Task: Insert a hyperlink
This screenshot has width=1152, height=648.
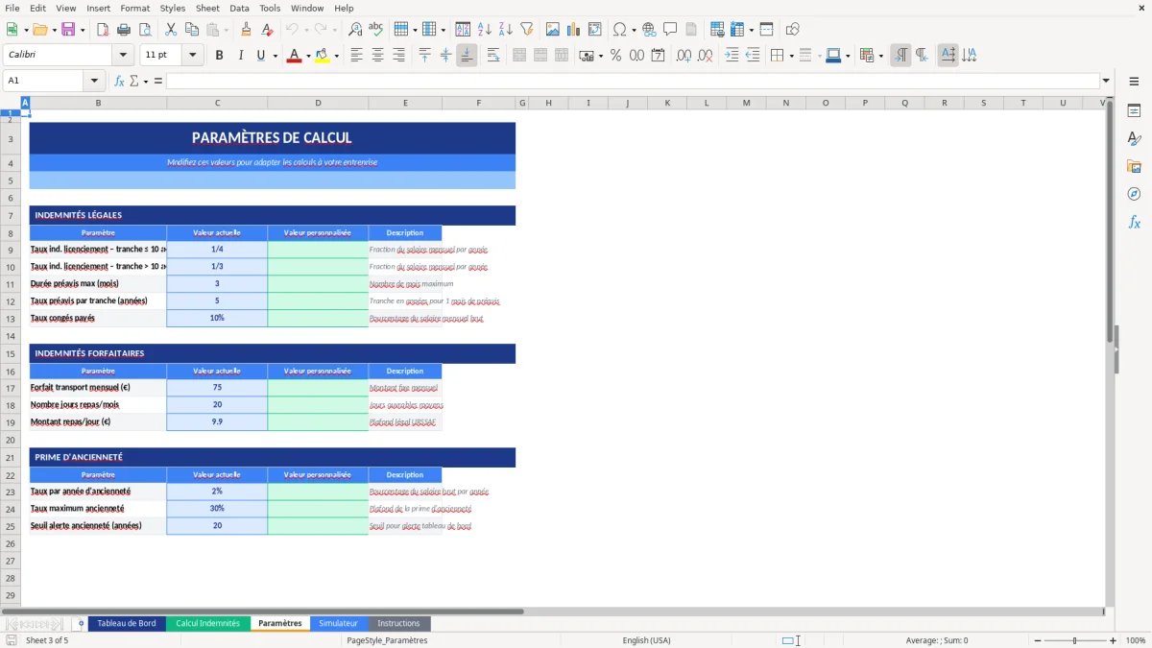Action: [650, 29]
